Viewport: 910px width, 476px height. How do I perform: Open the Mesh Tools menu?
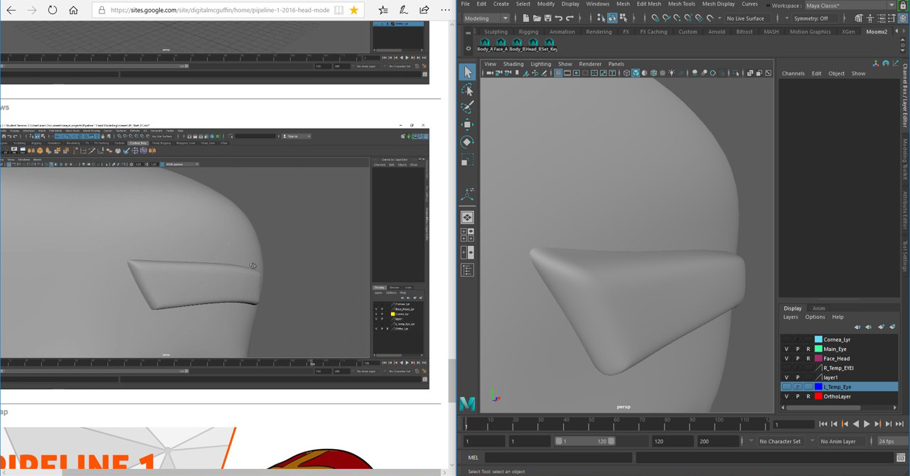[x=681, y=4]
